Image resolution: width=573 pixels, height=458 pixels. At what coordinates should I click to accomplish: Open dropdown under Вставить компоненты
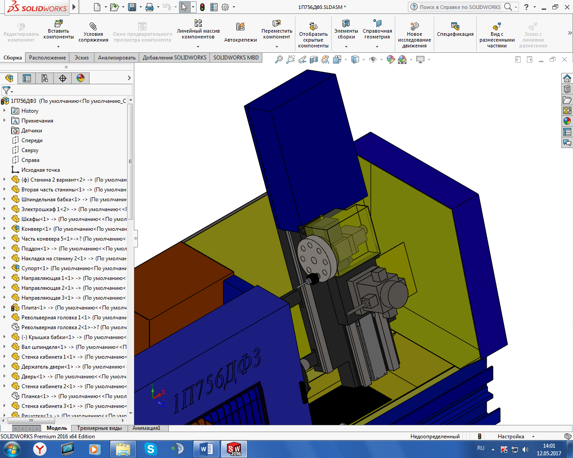[58, 47]
